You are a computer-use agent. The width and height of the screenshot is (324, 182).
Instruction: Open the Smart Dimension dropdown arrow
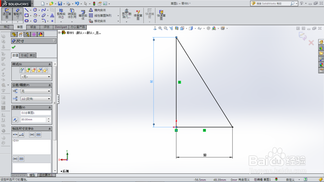(x=17, y=22)
